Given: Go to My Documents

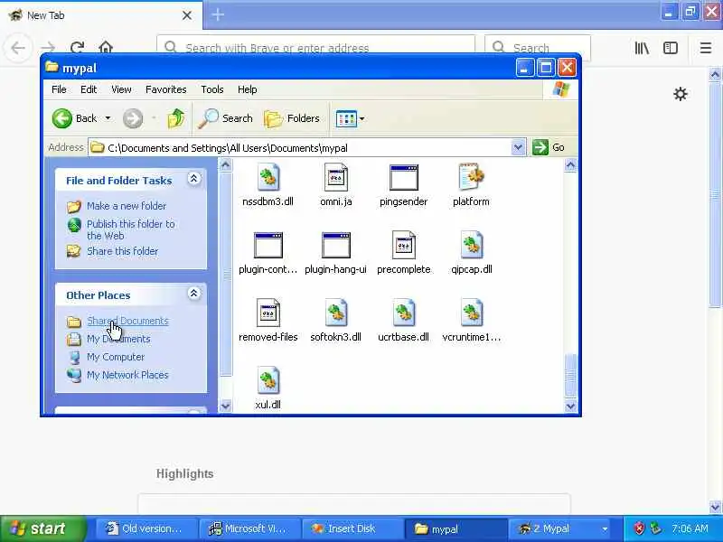Looking at the screenshot, I should (118, 339).
